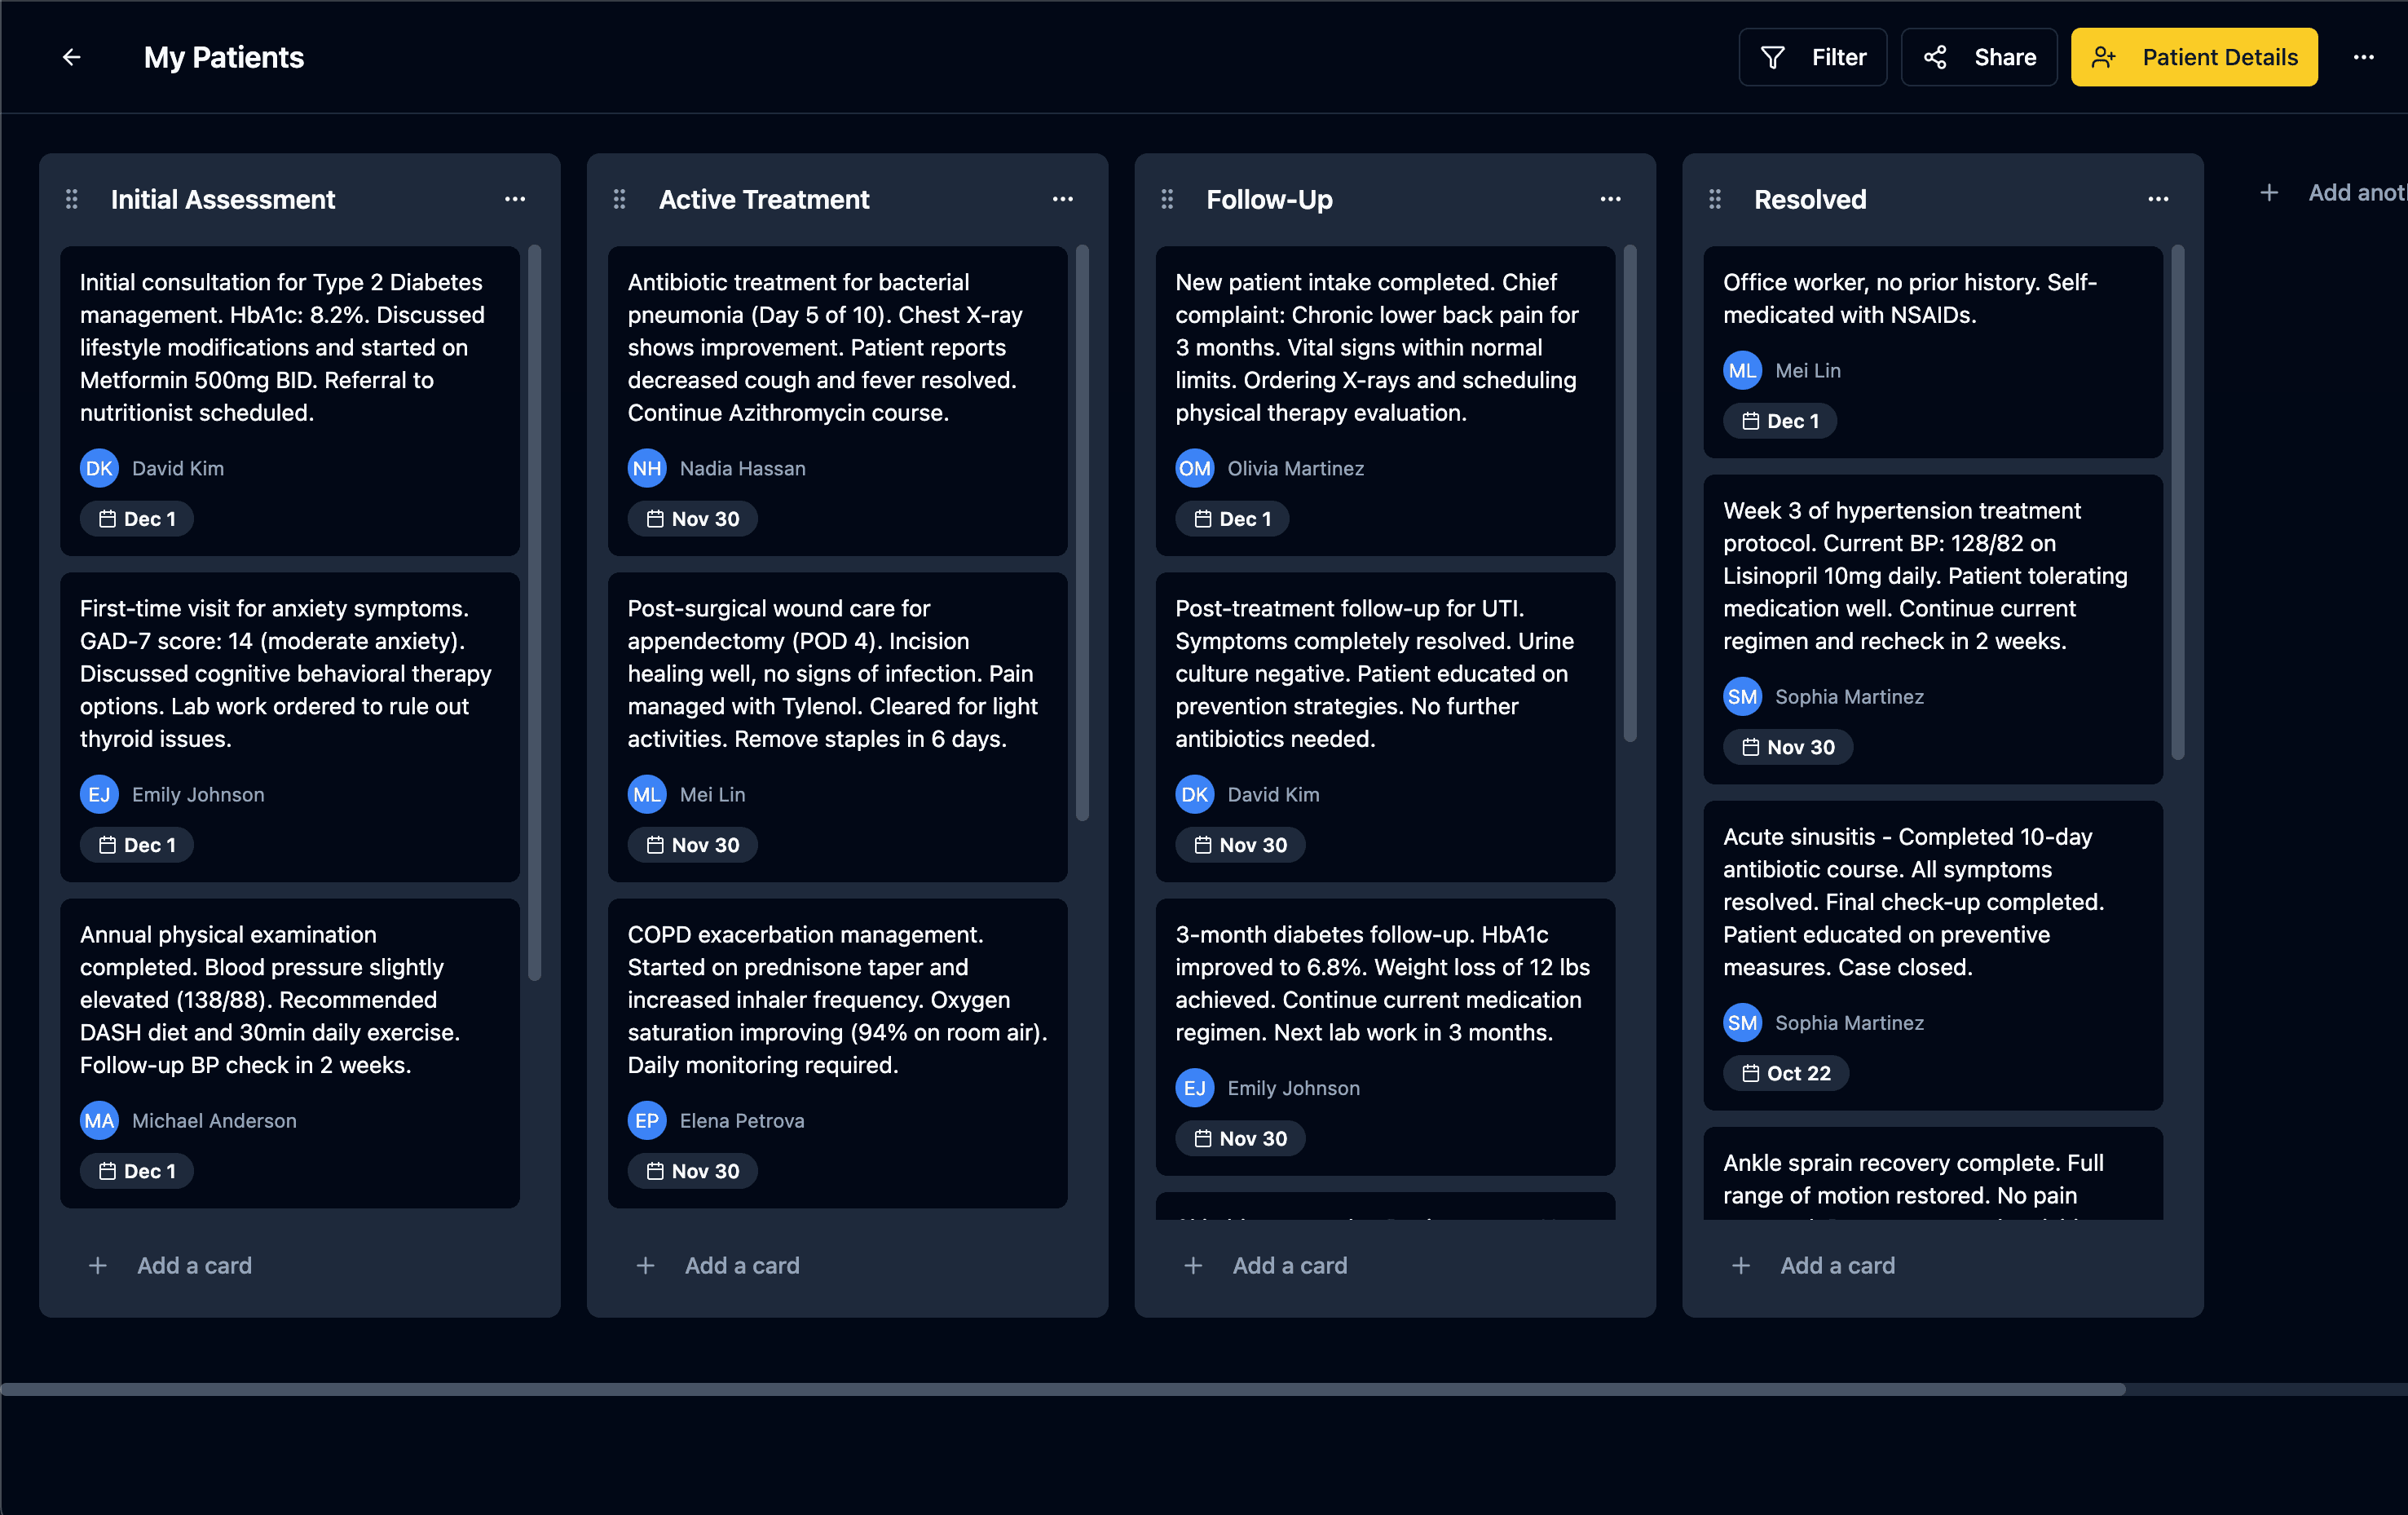Click the calendar icon on the Oct 22 badge
Screen dimensions: 2408x1515
(x=1751, y=1073)
